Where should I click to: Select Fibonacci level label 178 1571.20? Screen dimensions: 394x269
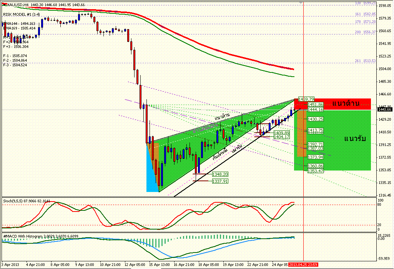(365, 22)
